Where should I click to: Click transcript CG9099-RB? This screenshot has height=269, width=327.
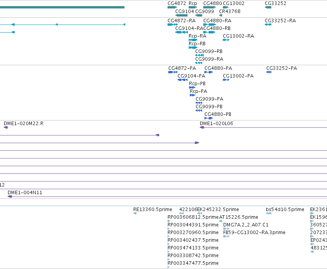point(209,51)
